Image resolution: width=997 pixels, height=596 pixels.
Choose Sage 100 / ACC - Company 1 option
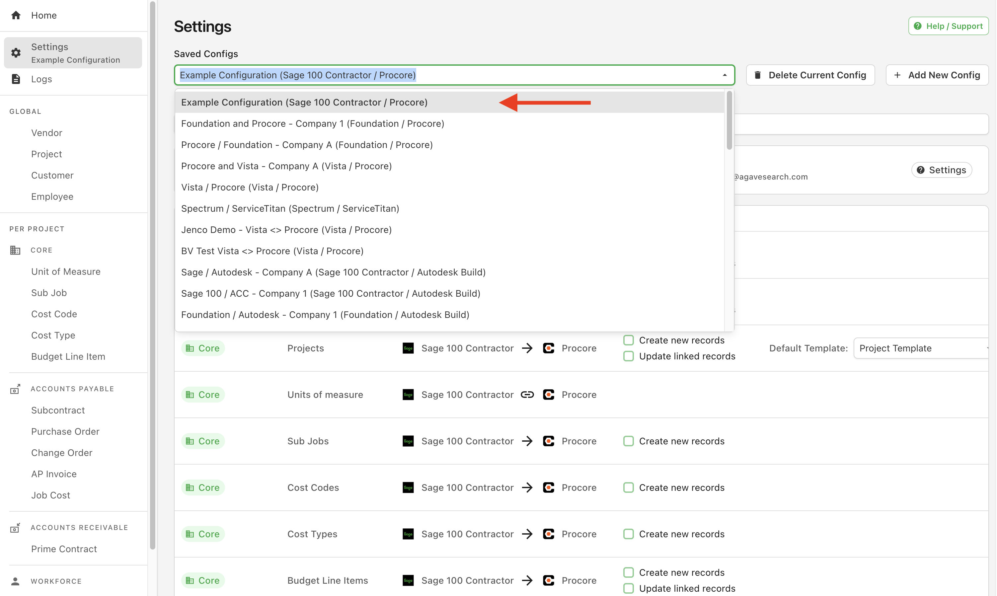(x=449, y=294)
